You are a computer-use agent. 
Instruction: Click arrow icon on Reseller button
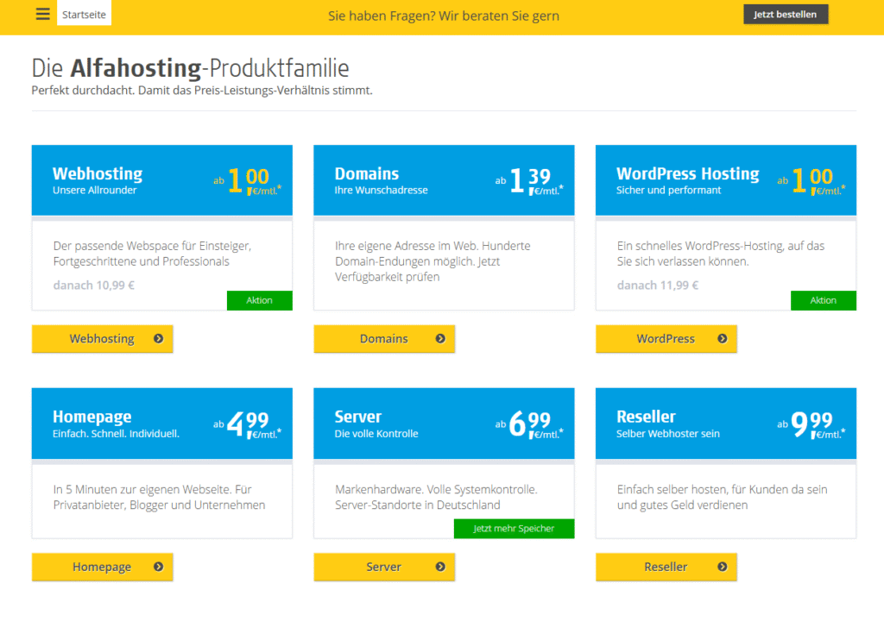(x=723, y=567)
